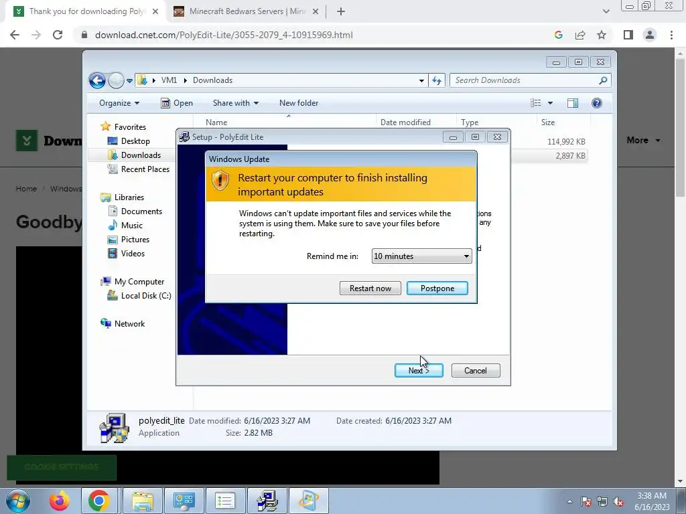Image resolution: width=686 pixels, height=514 pixels.
Task: Open the Chrome three-dot menu
Action: (x=671, y=35)
